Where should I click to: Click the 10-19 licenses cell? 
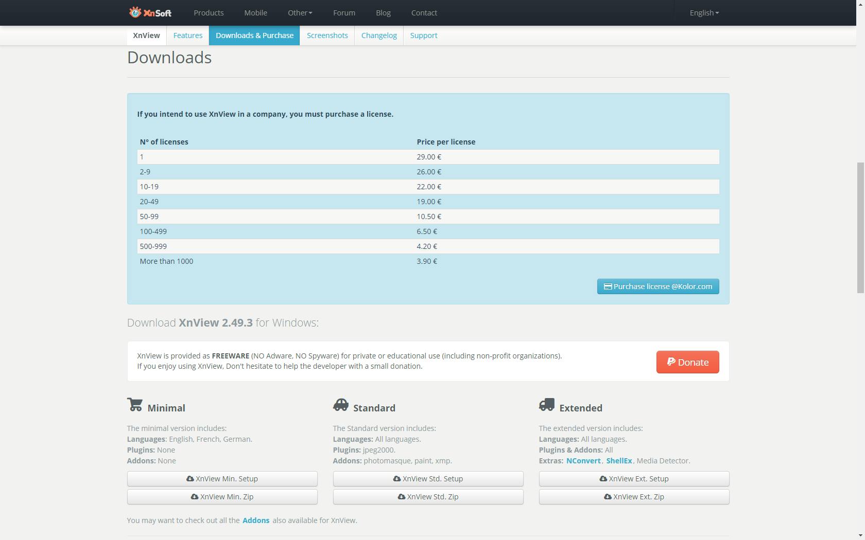276,187
